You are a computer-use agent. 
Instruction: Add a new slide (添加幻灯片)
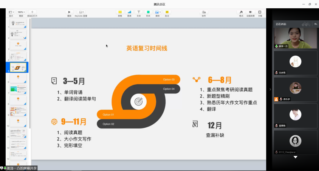32,12
